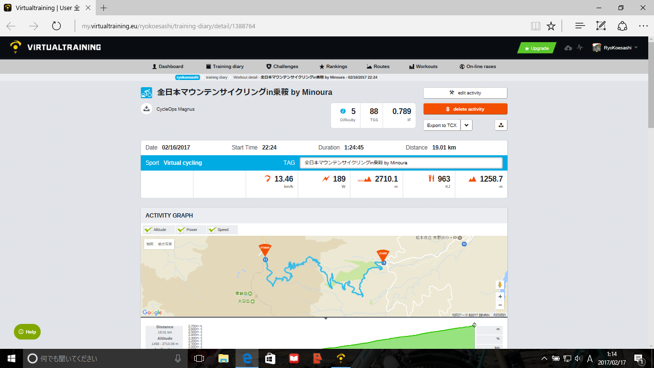
Task: Click the TAG input field
Action: 401,163
